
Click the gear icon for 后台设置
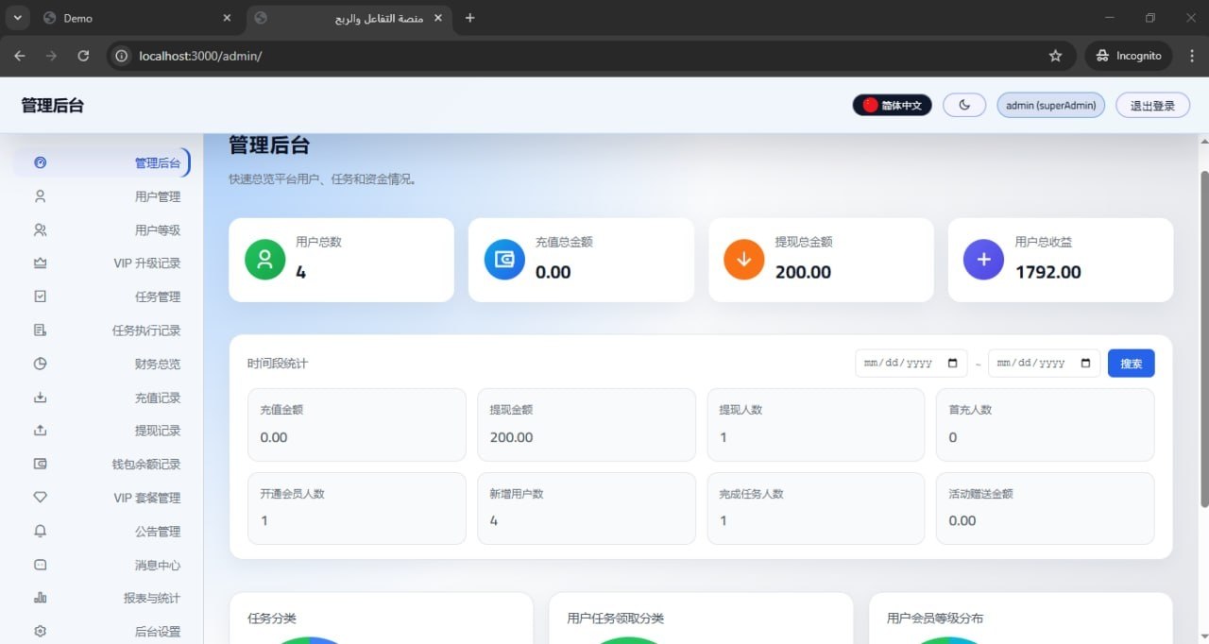coord(40,632)
